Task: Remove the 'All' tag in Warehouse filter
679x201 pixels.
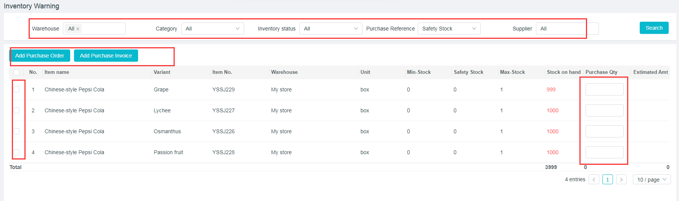Action: 78,29
